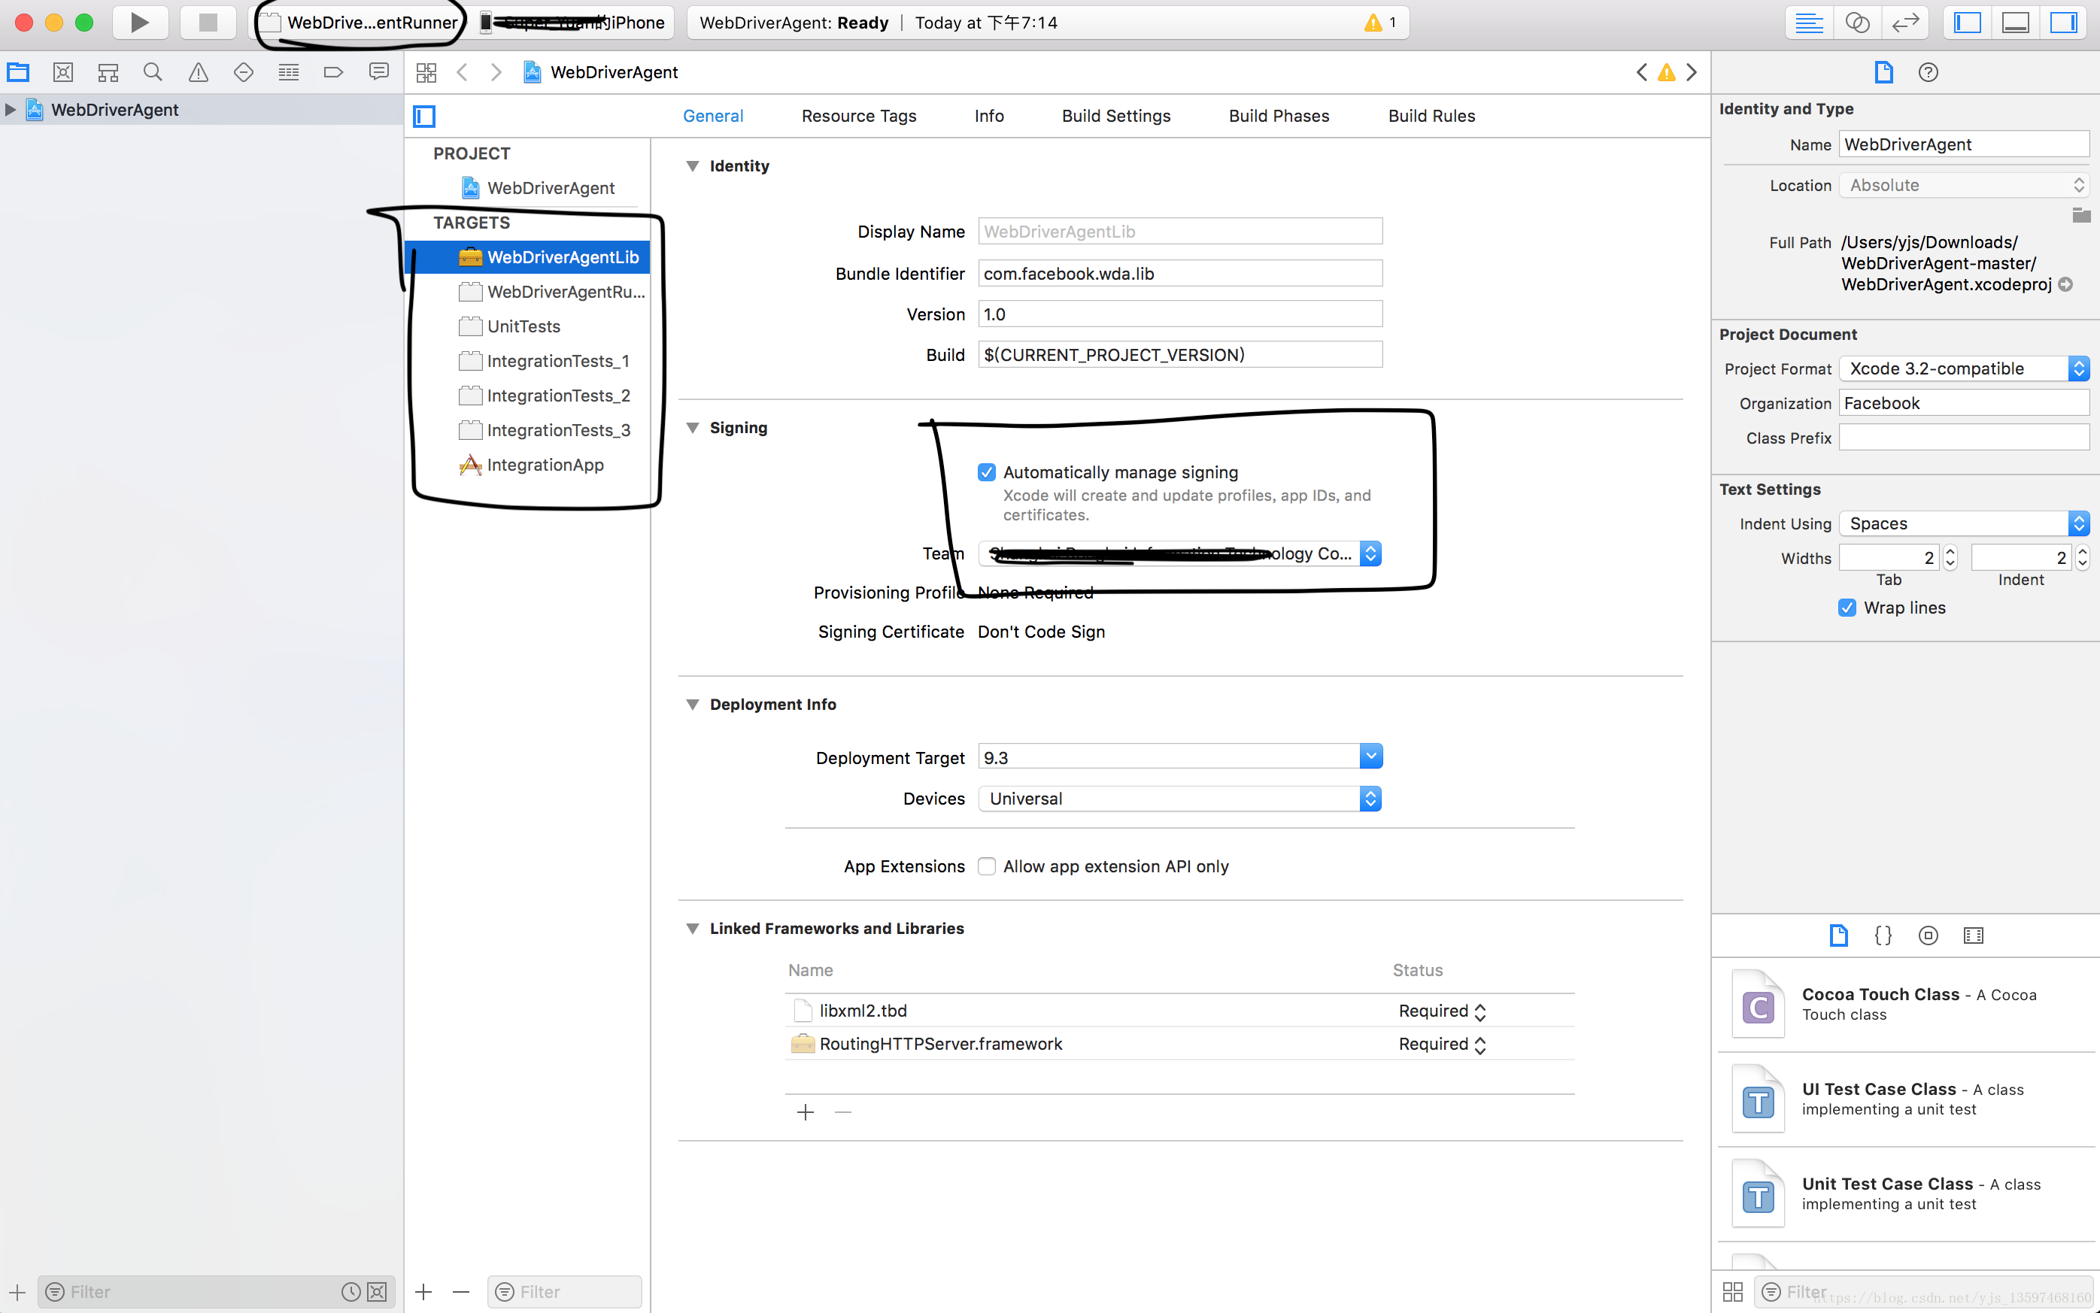The image size is (2100, 1313).
Task: Open the Deployment Target dropdown
Action: coord(1370,757)
